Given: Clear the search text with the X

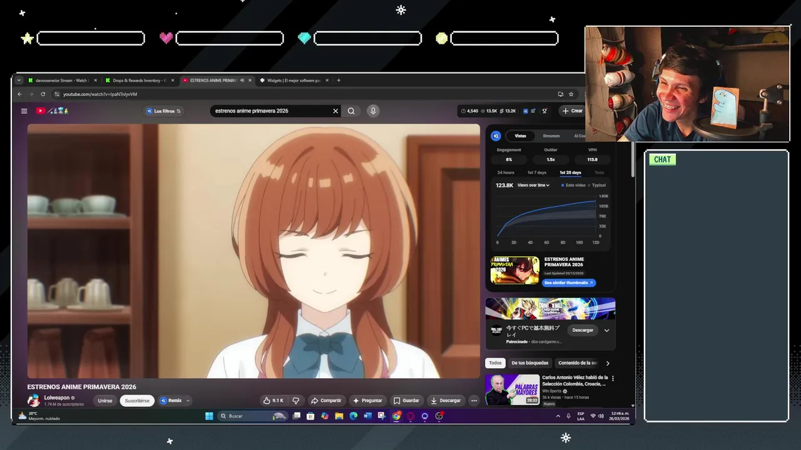Looking at the screenshot, I should point(335,111).
